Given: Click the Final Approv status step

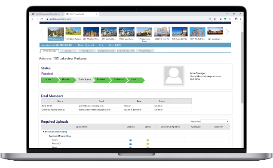Looking at the screenshot, I should pos(119,80).
